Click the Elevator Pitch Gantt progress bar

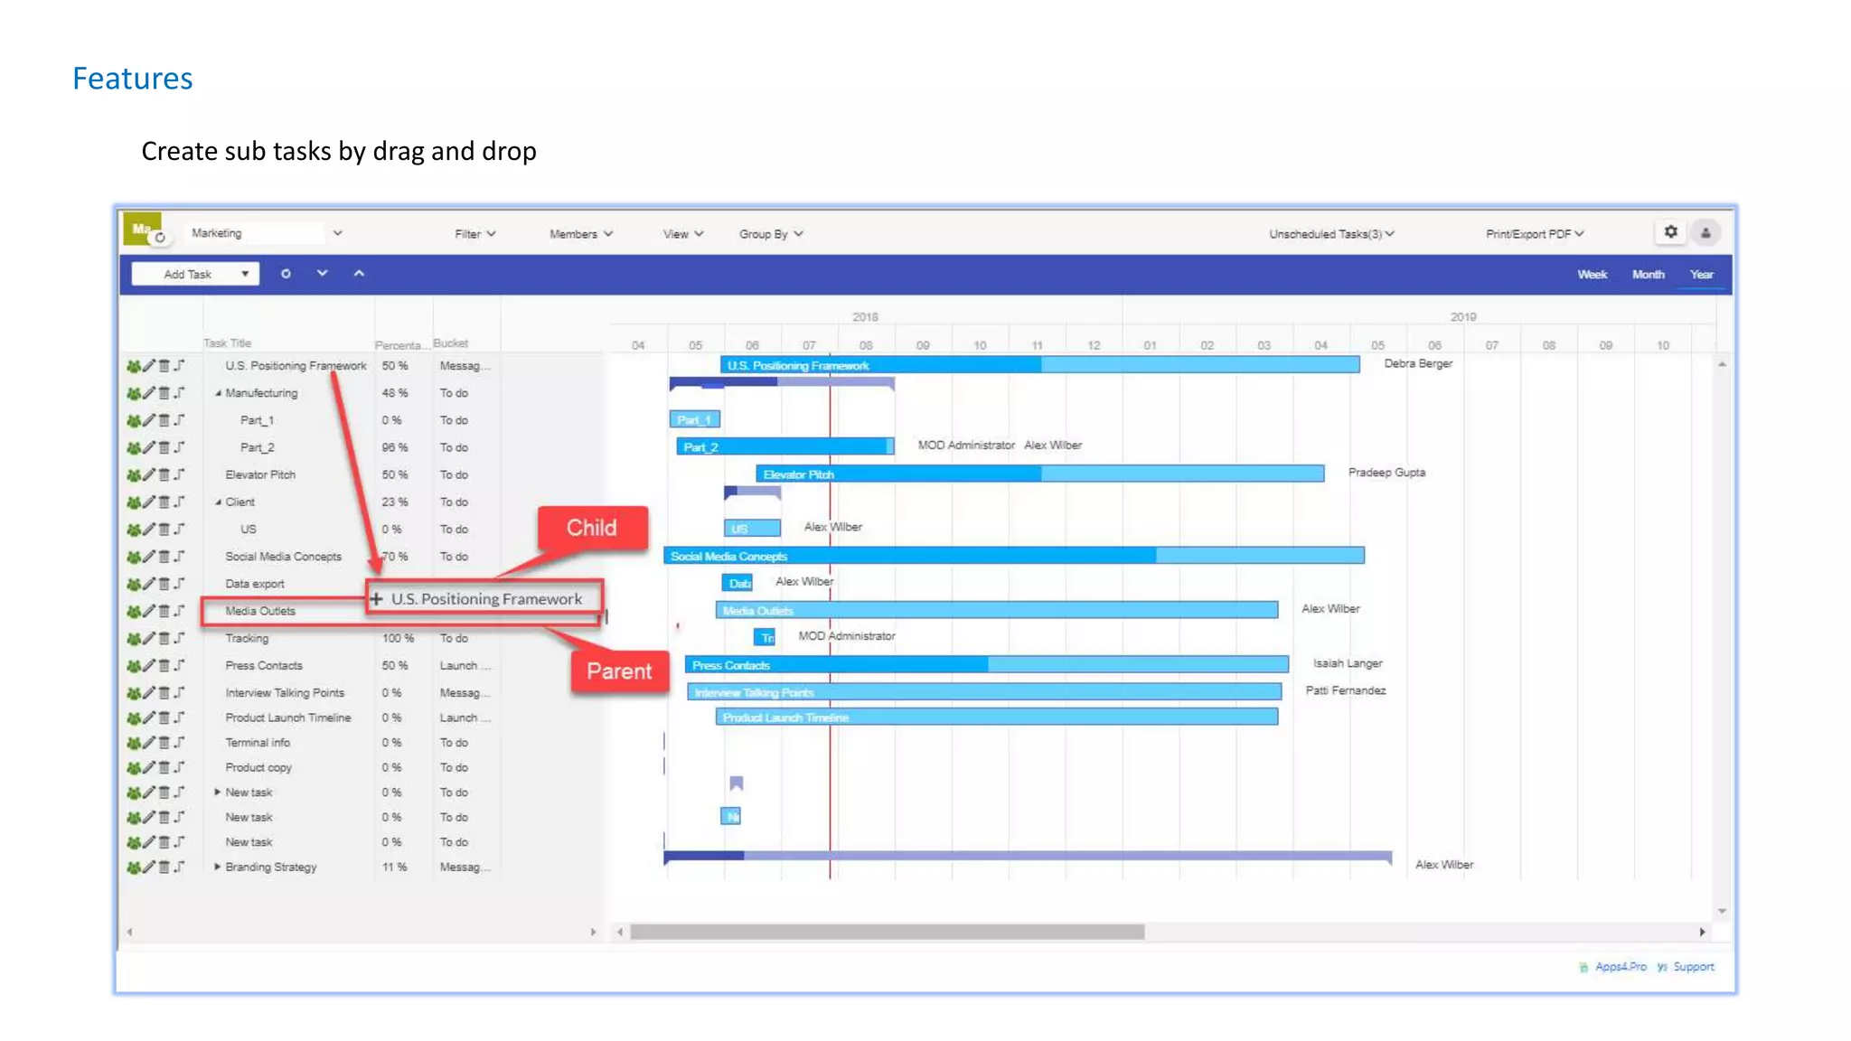click(x=1039, y=474)
